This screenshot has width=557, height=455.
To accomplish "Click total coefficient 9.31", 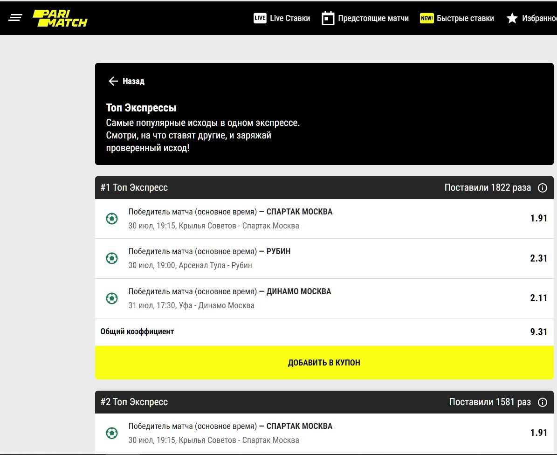I will [x=538, y=332].
